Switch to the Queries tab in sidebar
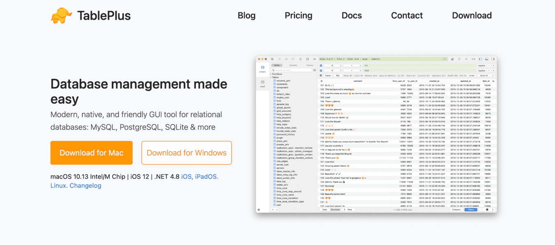 pyautogui.click(x=293, y=65)
